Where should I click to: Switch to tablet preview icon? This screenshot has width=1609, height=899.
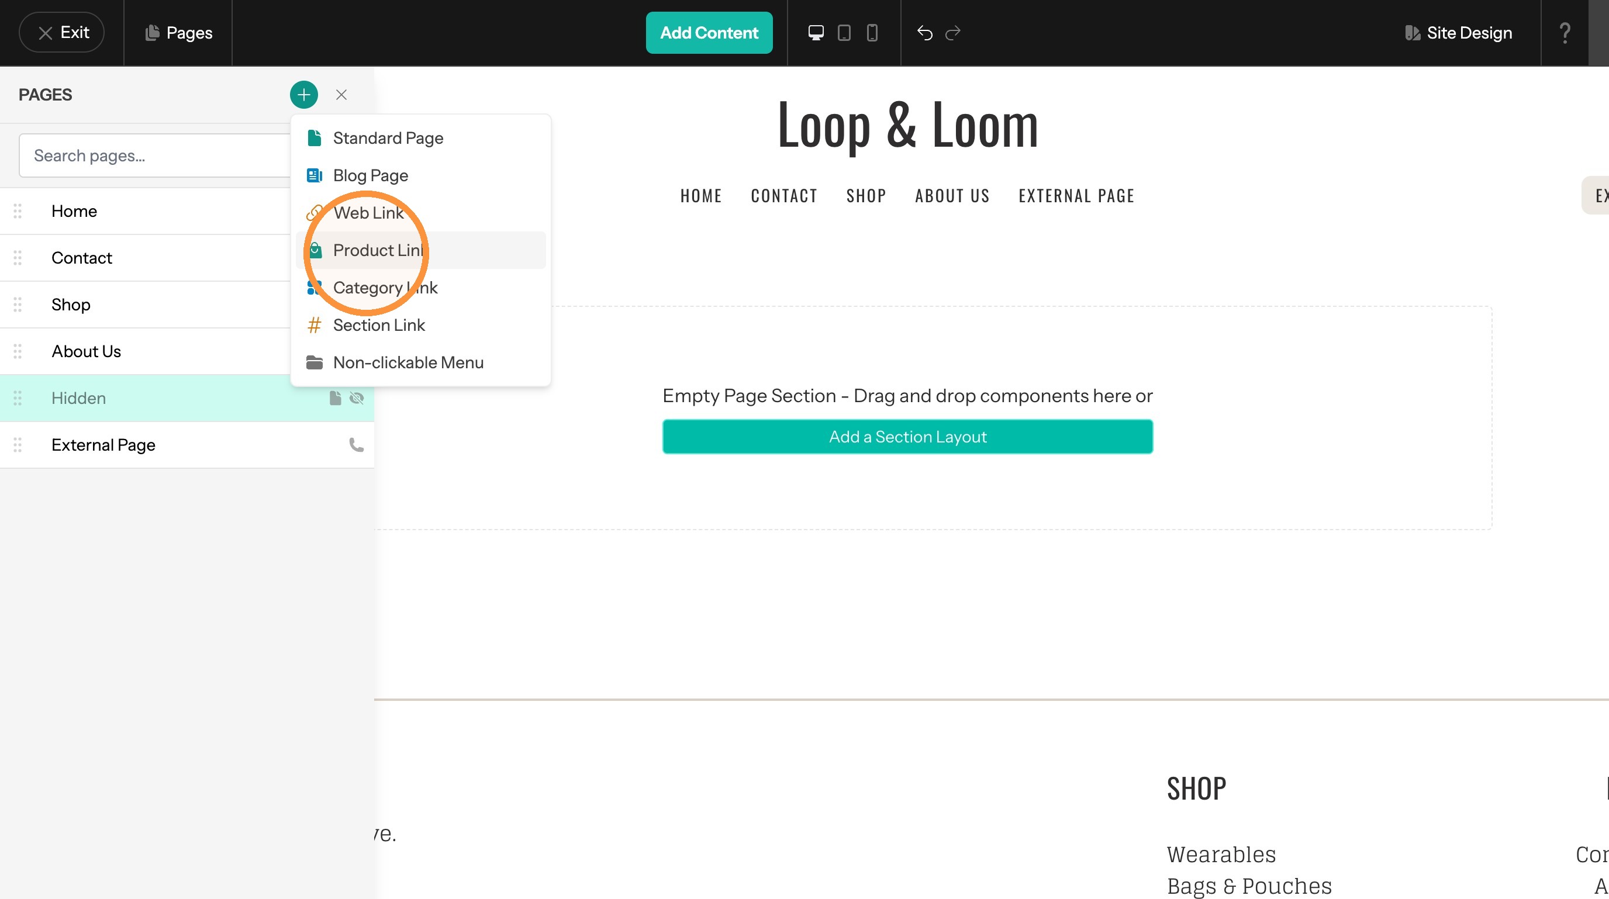click(844, 33)
